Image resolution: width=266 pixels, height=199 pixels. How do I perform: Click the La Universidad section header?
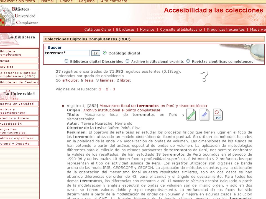click(x=19, y=94)
